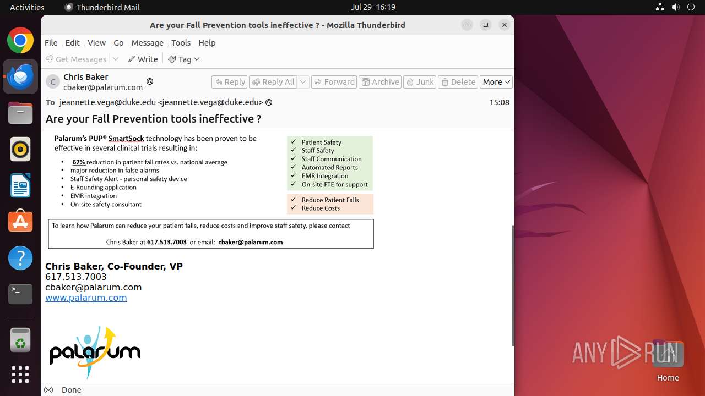Open Thunderbird from the dock
Image resolution: width=705 pixels, height=396 pixels.
[20, 76]
